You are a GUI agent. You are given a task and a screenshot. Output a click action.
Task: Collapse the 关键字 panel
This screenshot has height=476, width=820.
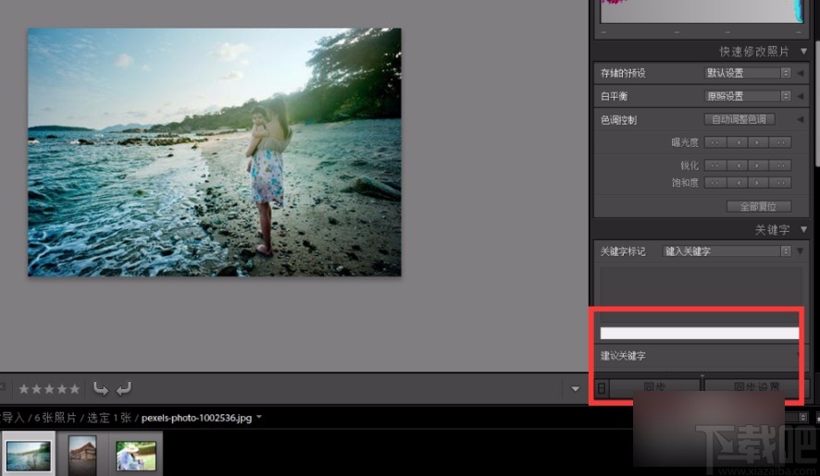click(803, 229)
